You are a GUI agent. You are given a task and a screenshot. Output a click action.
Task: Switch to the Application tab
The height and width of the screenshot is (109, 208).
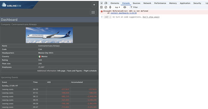(185, 3)
